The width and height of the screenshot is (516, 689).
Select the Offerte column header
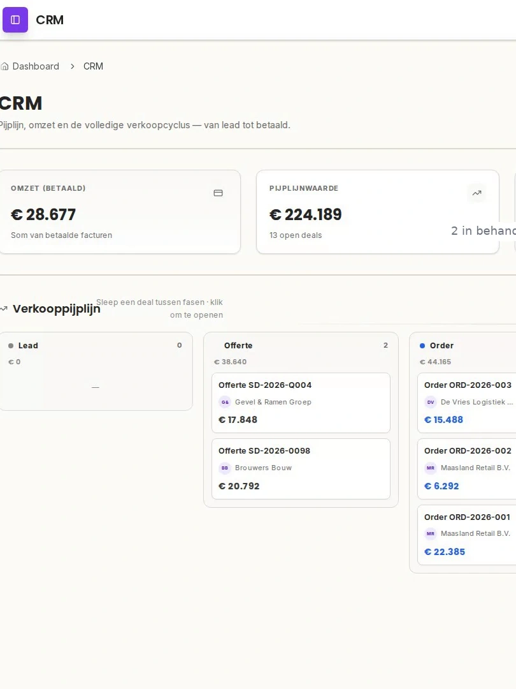click(x=238, y=346)
